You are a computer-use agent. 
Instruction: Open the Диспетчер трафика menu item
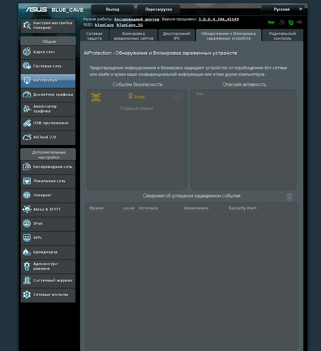[x=48, y=95]
